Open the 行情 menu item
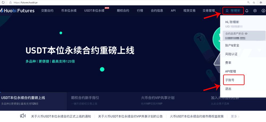The image size is (266, 122). (140, 11)
